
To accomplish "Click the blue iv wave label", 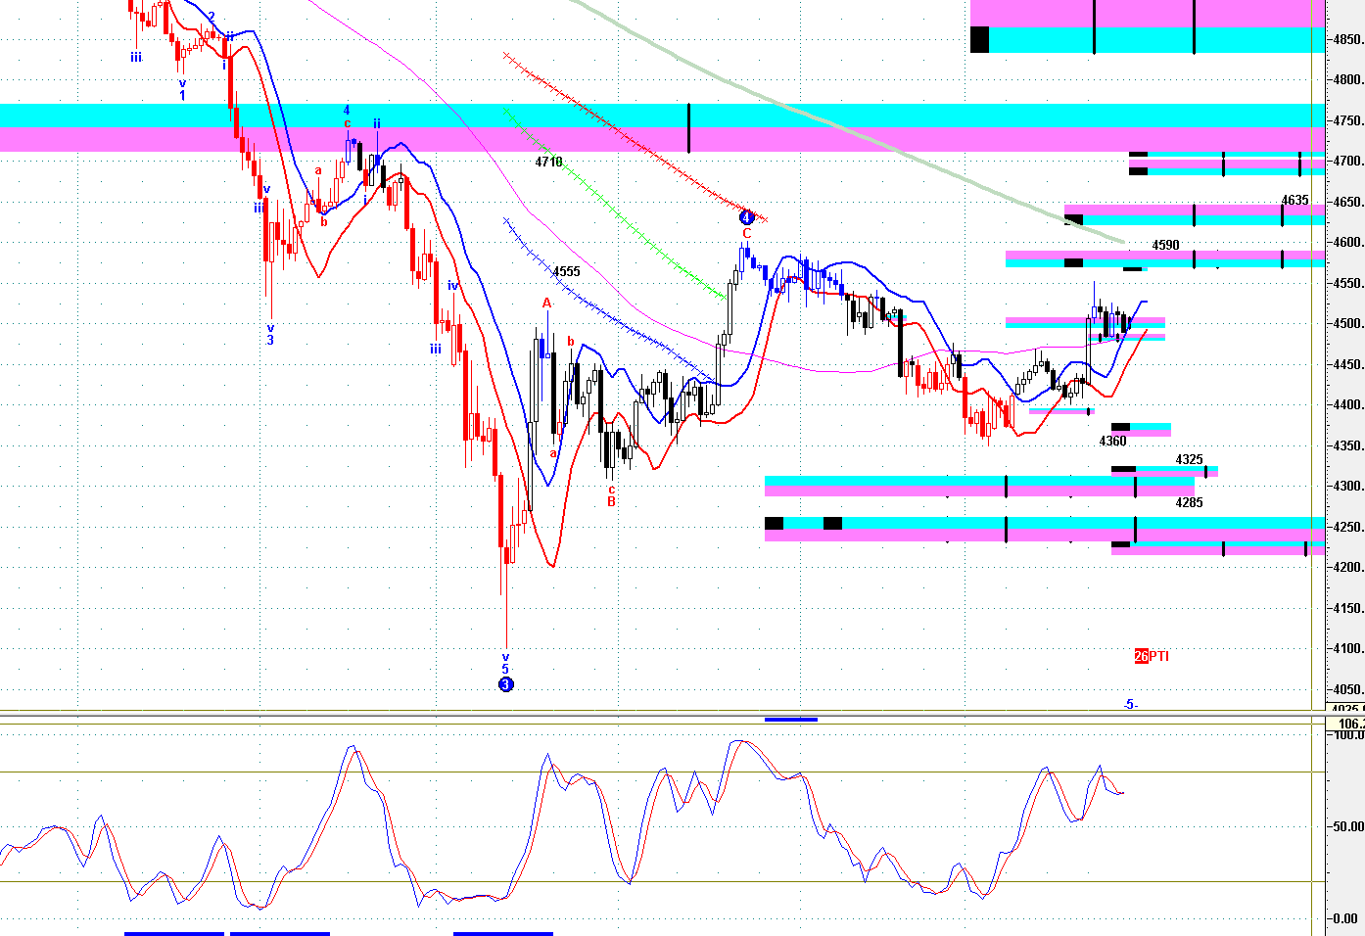I will tap(452, 286).
